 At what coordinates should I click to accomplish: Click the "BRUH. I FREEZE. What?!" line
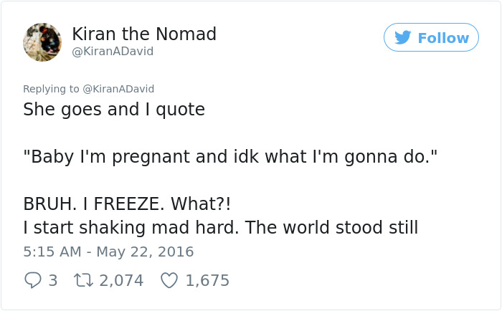tap(127, 204)
